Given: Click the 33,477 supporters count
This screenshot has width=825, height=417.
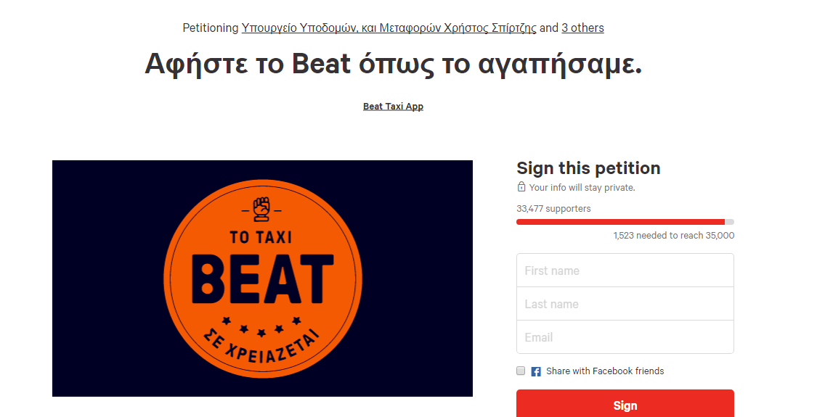Looking at the screenshot, I should coord(553,209).
